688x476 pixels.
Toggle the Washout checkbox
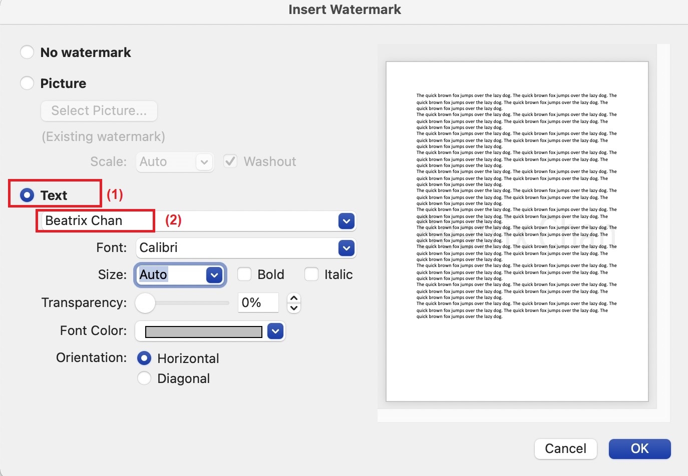[230, 161]
